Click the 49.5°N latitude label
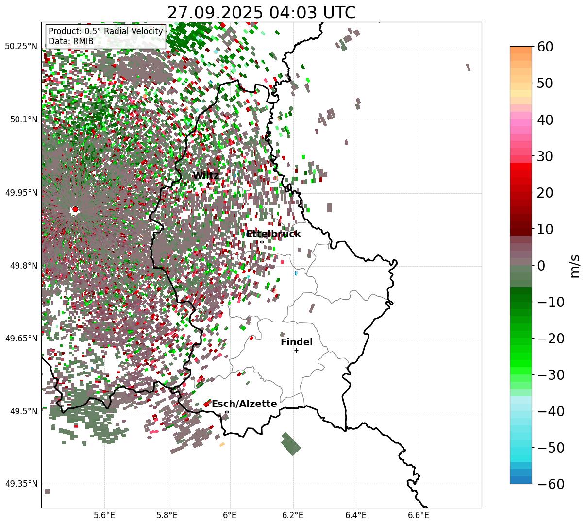Viewport: 586px width, 525px height. pyautogui.click(x=23, y=411)
